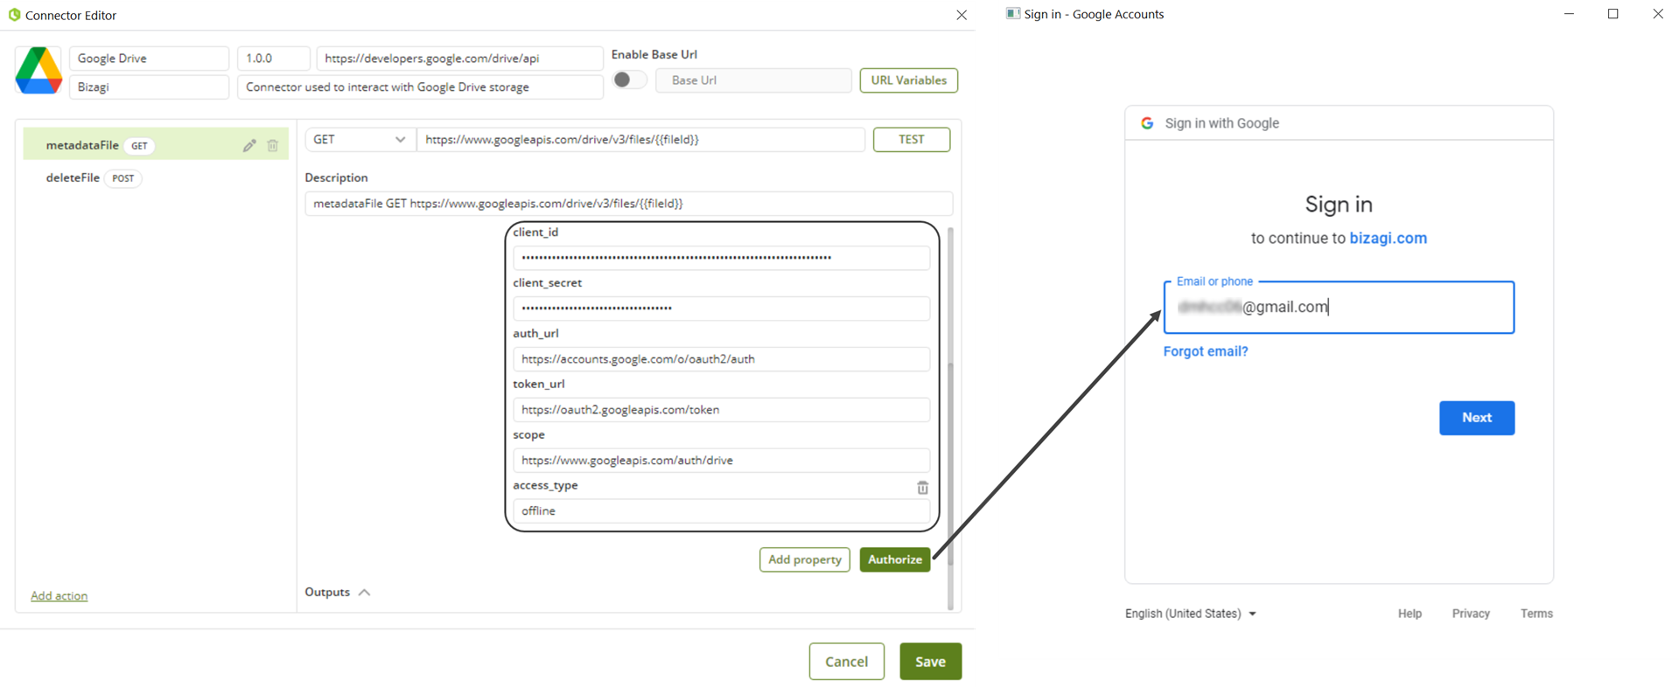Click the token_url value field
Viewport: 1679px width, 687px height.
721,410
